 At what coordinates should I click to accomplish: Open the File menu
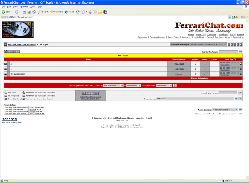pos(3,7)
